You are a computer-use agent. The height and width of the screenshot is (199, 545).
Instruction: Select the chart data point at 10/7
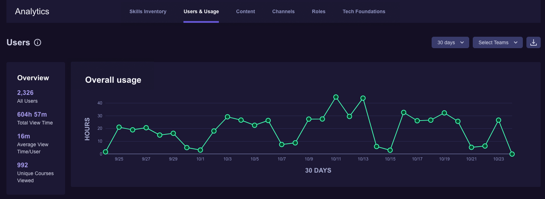coord(282,144)
